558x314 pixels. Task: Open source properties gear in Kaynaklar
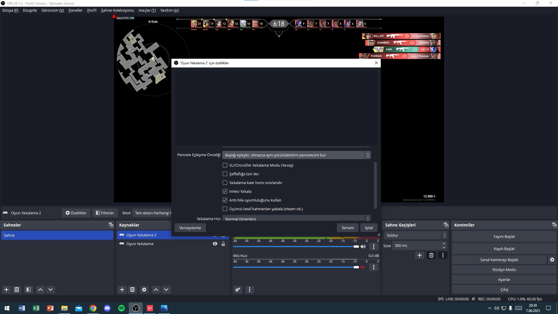pos(144,290)
